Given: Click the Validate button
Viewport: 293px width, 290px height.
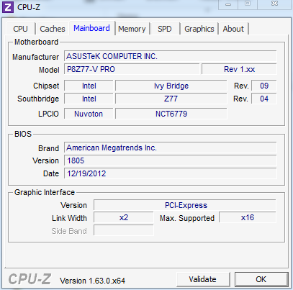Looking at the screenshot, I should [203, 279].
